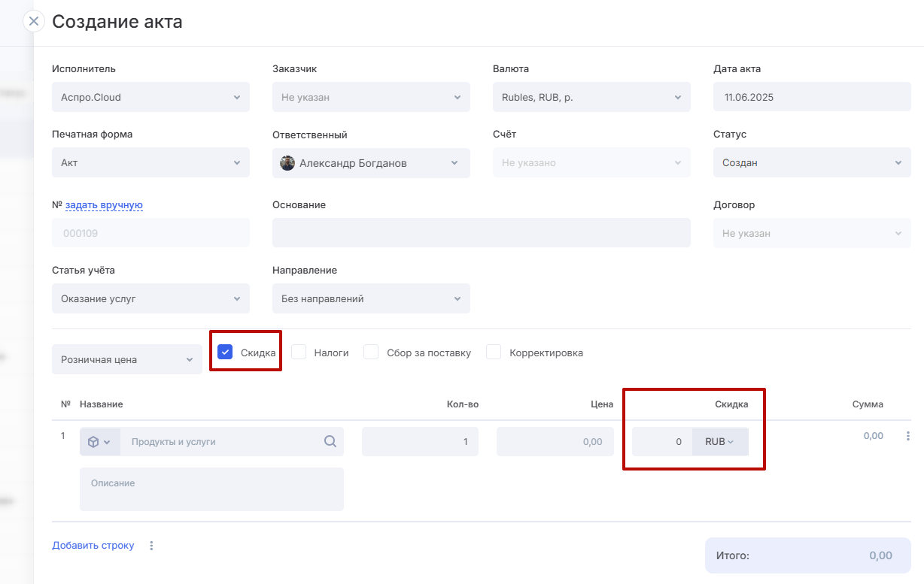Viewport: 924px width, 584px height.
Task: Click the Дата акта date field
Action: coord(811,97)
